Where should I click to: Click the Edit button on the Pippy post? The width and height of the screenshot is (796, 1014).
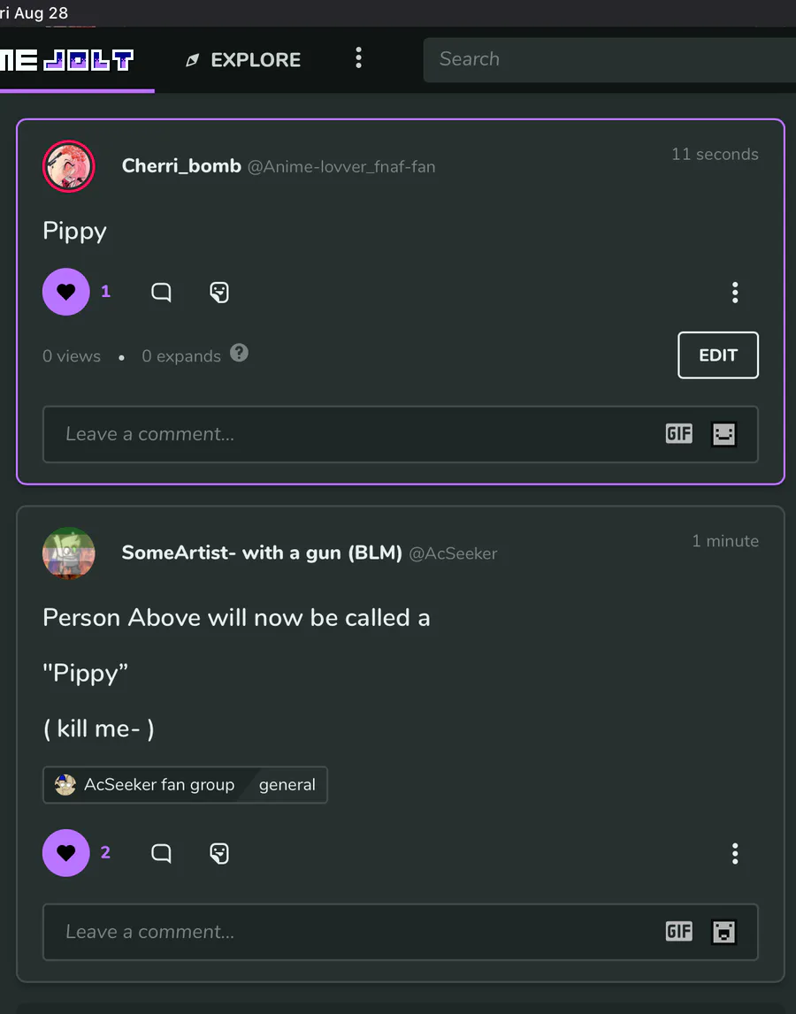coord(718,355)
